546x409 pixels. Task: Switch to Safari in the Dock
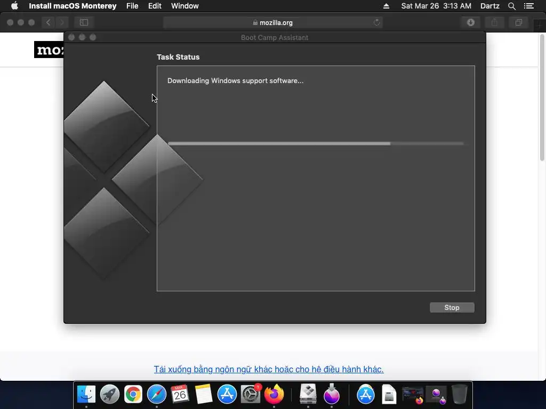point(157,394)
